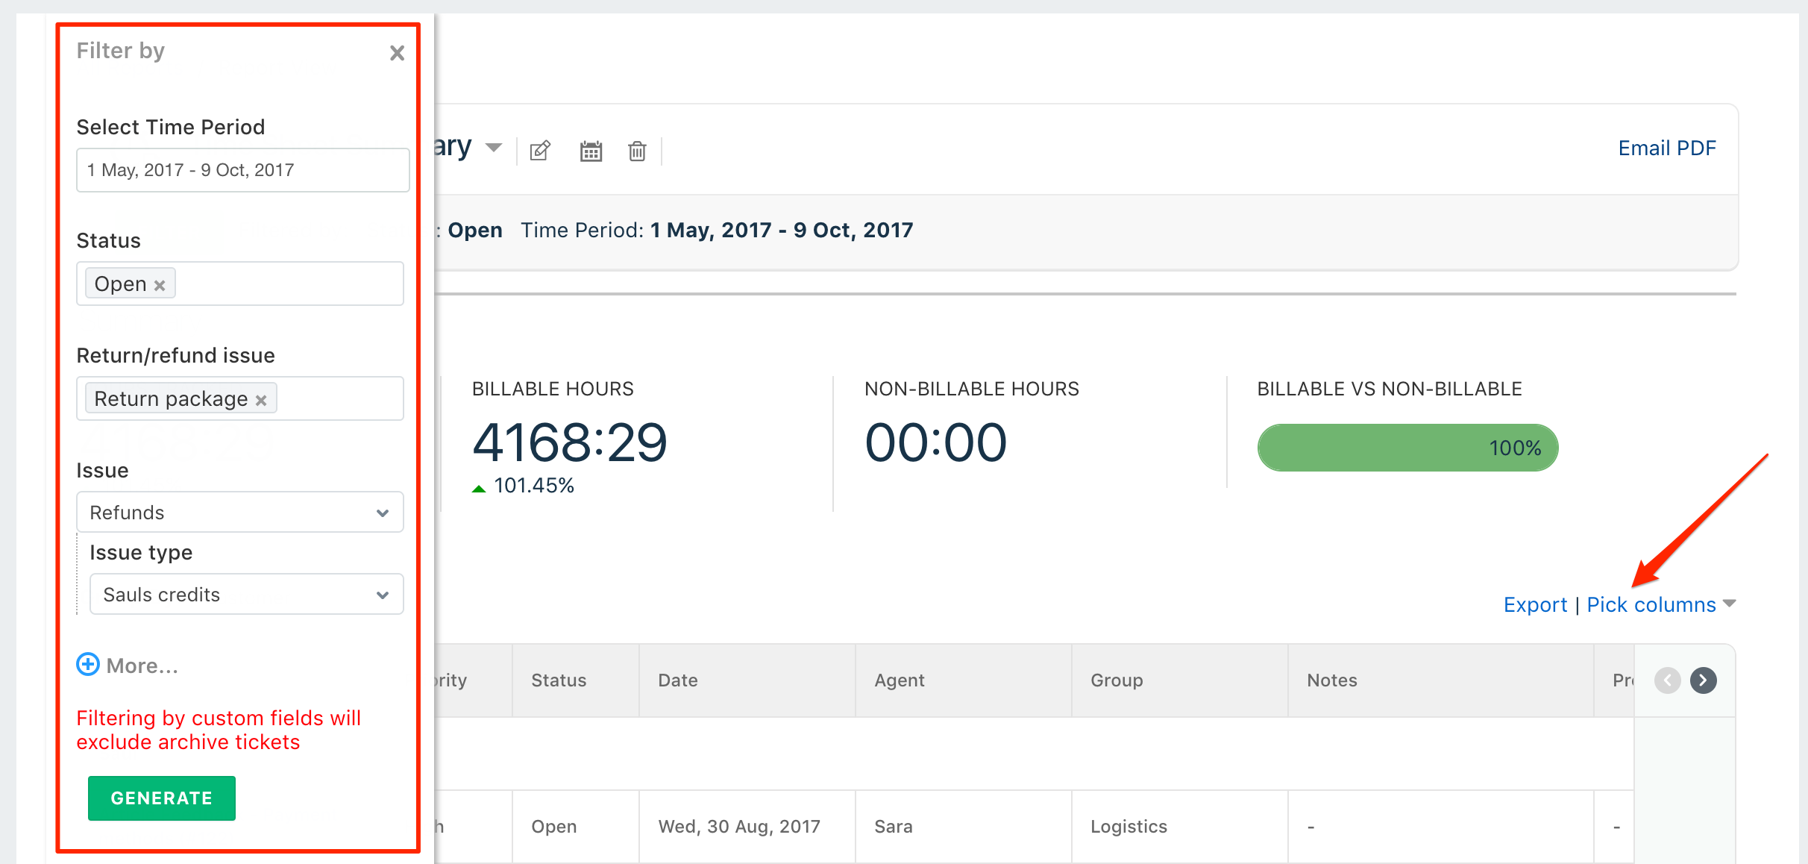Close the Filter by panel
Screen dimensions: 1808x864
397,53
